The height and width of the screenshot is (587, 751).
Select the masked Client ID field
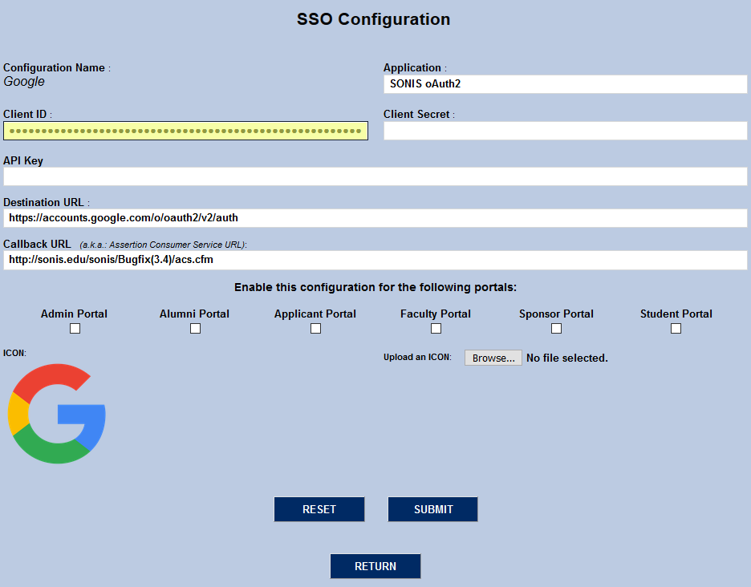point(185,130)
